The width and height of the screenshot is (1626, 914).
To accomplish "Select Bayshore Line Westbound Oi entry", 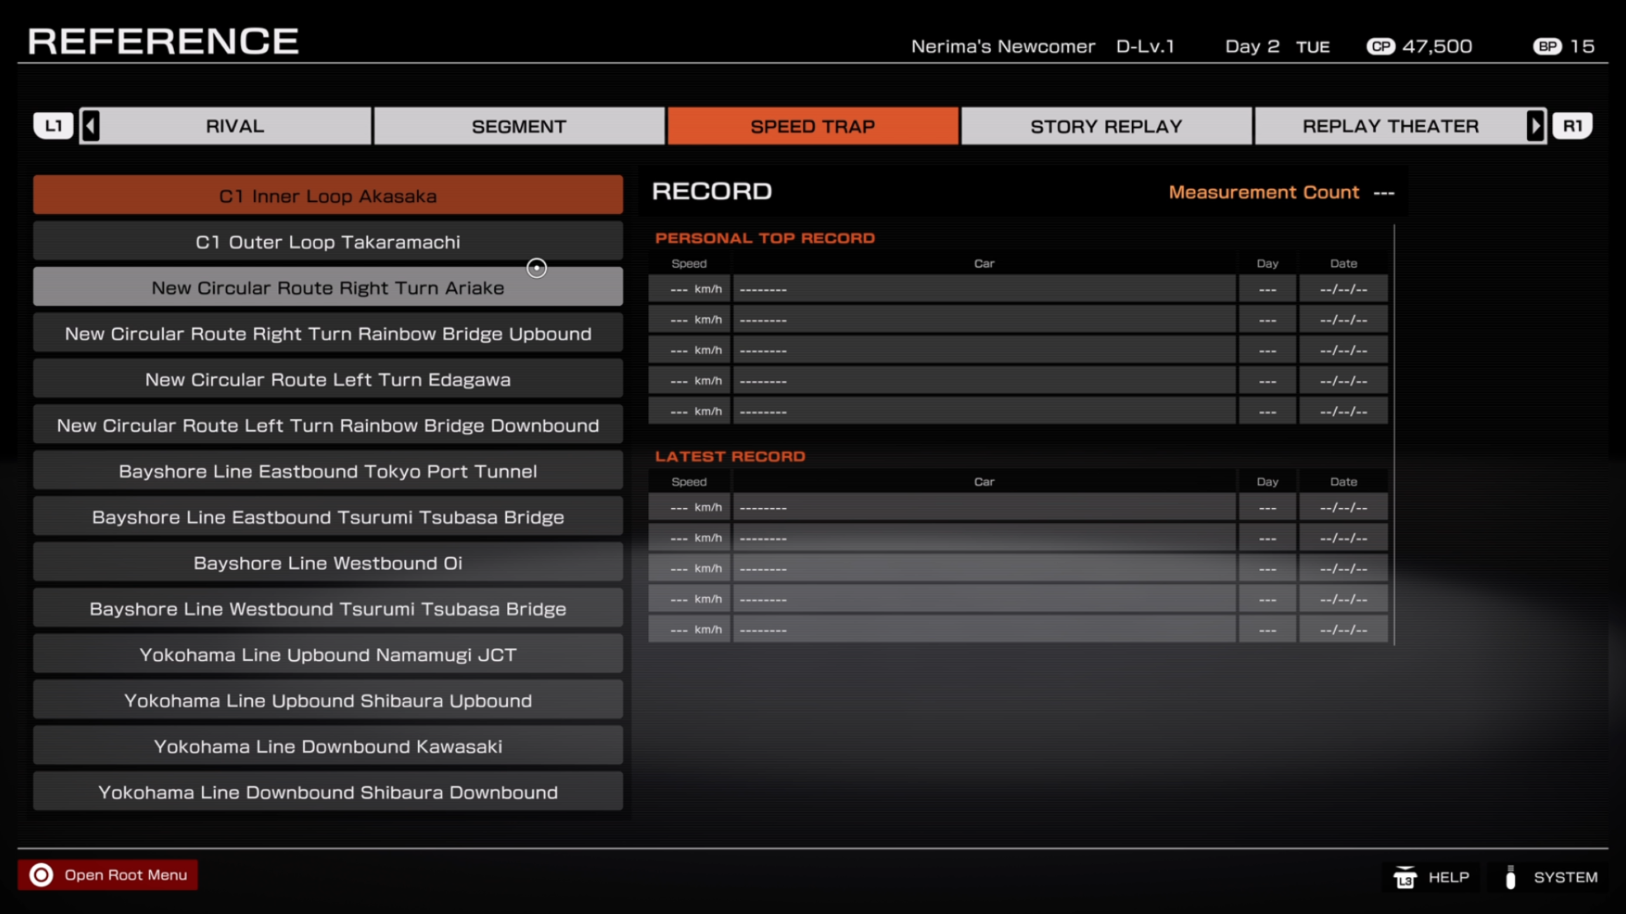I will pyautogui.click(x=328, y=563).
